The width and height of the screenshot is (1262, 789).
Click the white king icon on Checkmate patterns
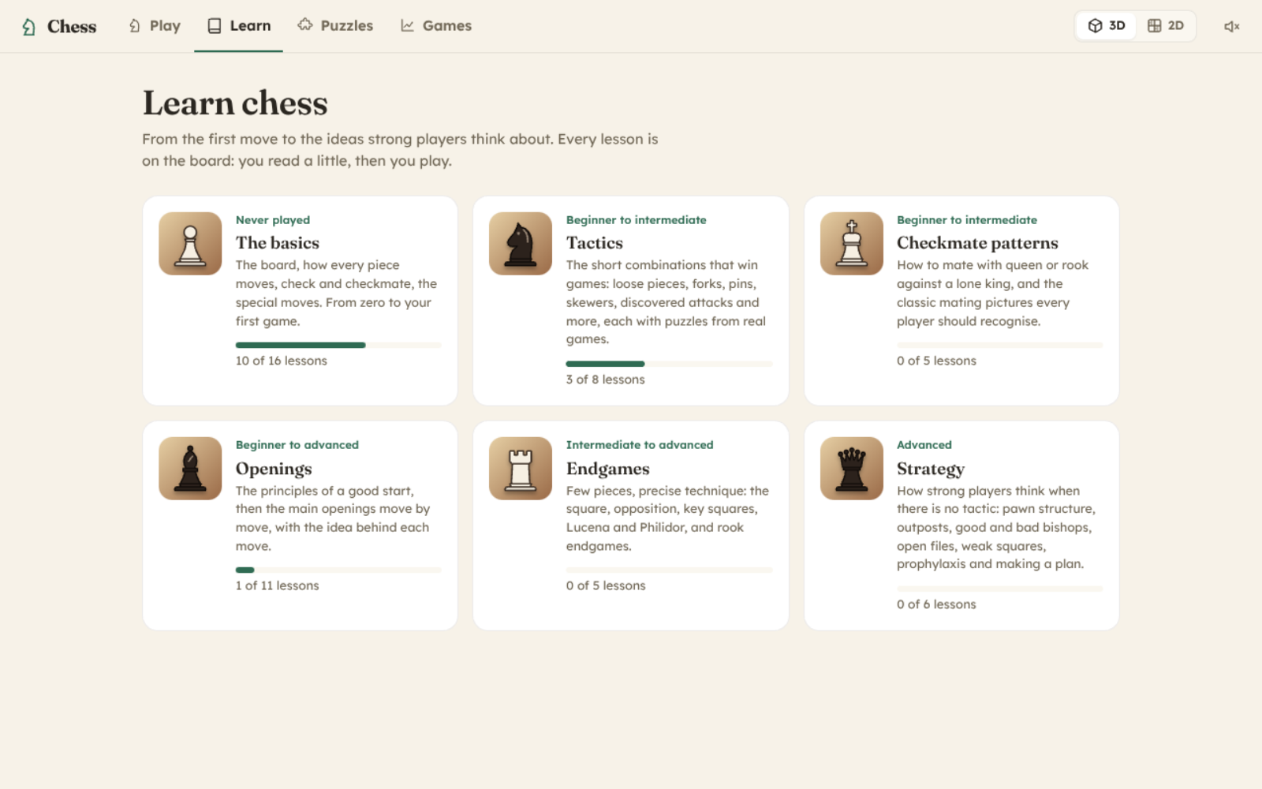[852, 244]
